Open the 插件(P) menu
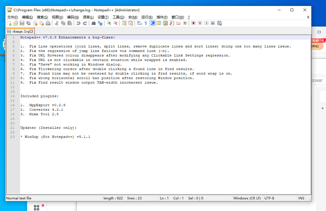Viewport: 326px width, 211px height. pyautogui.click(x=162, y=17)
